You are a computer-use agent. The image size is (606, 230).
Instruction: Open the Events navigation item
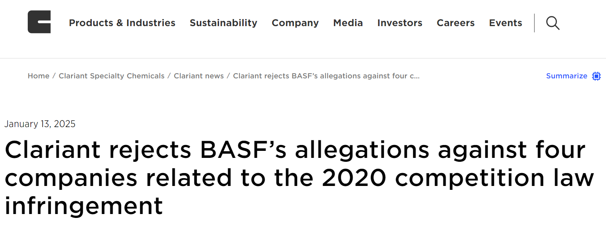(x=506, y=23)
